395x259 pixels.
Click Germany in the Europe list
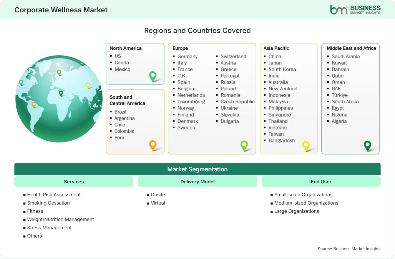point(187,56)
